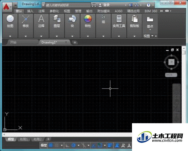Open the 图层 (Layers) panel icon
Viewport: 188px width, 151px height.
click(57, 19)
